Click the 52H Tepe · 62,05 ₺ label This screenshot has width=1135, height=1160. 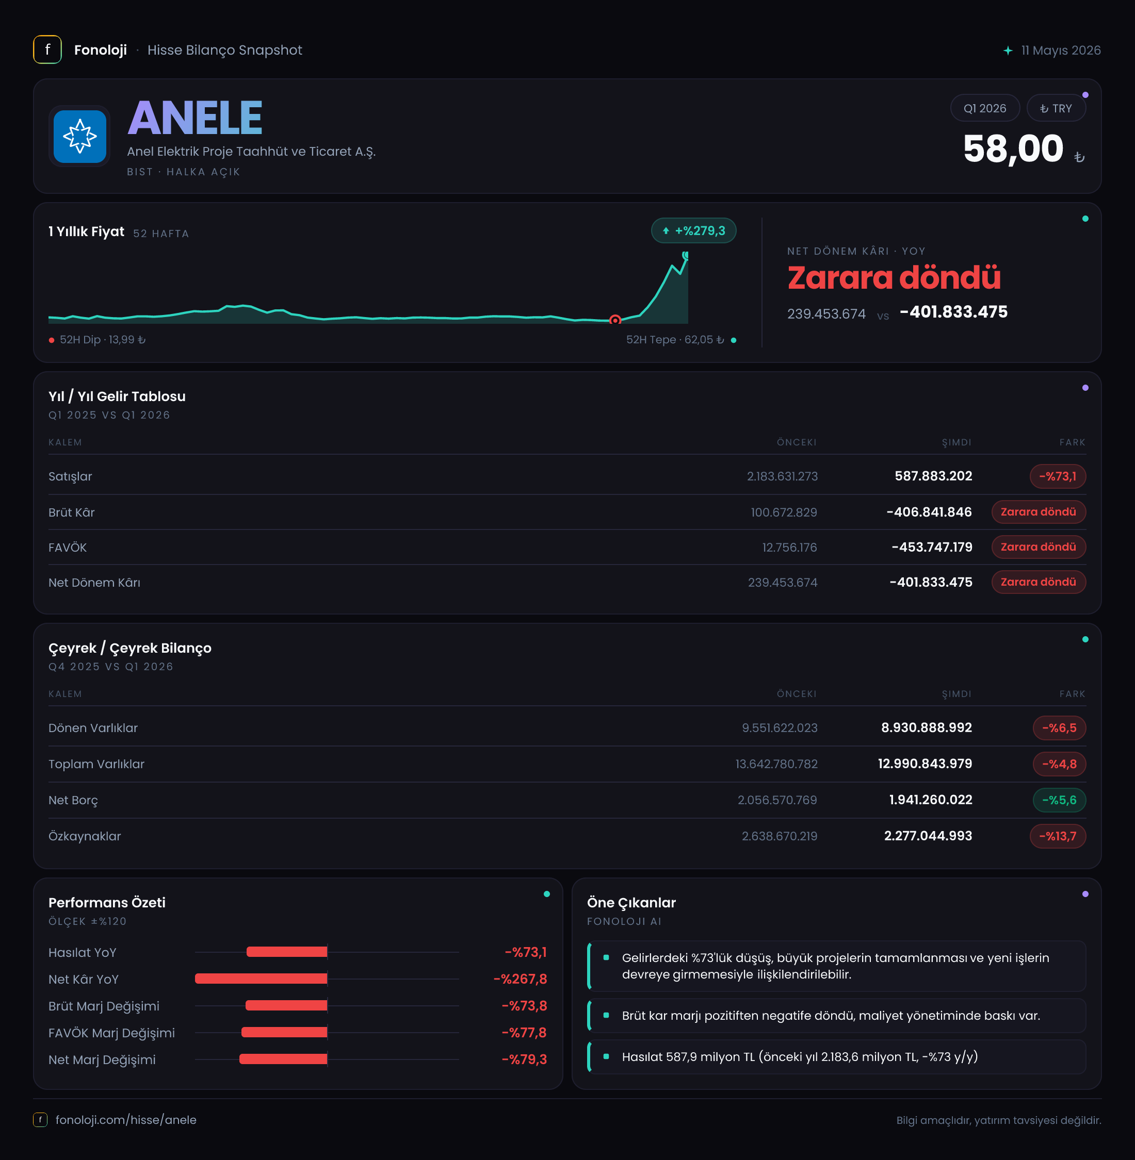[x=675, y=340]
